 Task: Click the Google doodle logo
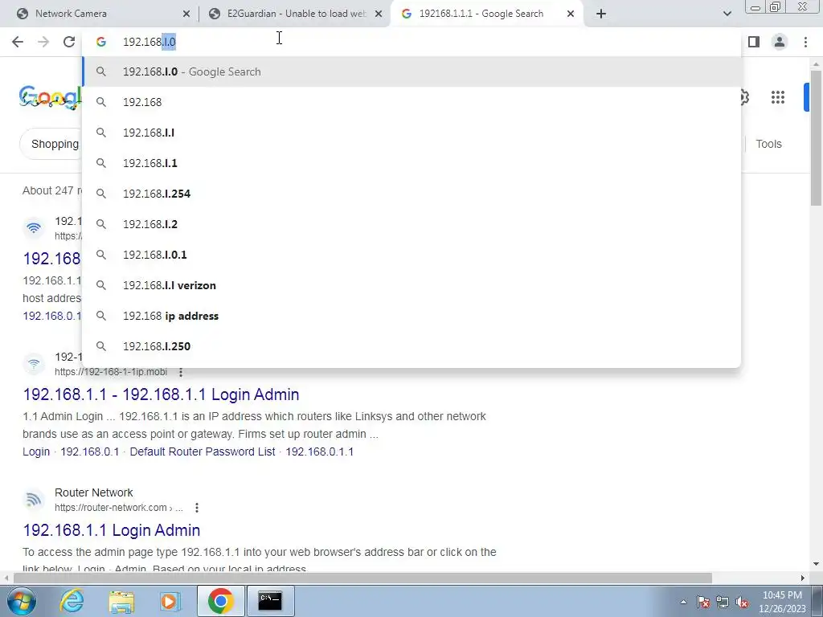[x=51, y=97]
